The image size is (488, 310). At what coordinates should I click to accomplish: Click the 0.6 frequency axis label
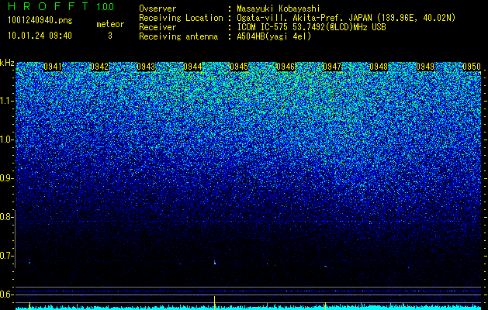click(5, 294)
